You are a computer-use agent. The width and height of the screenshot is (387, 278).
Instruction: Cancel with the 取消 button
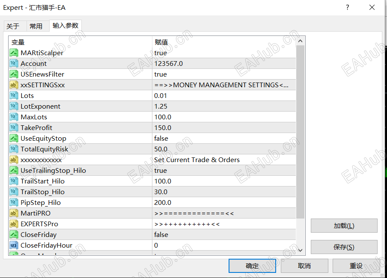304,266
